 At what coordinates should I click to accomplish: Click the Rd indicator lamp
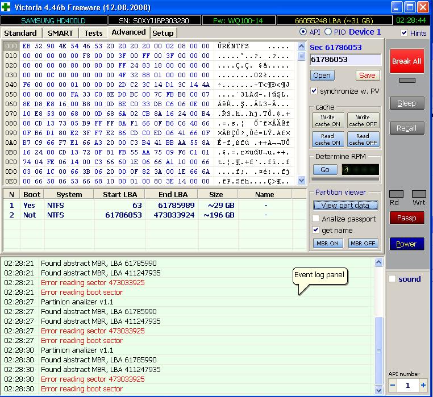coord(396,194)
